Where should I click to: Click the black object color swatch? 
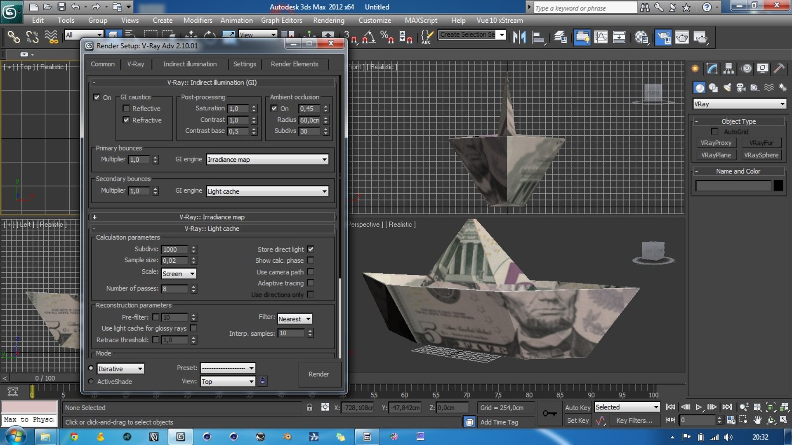pyautogui.click(x=778, y=186)
